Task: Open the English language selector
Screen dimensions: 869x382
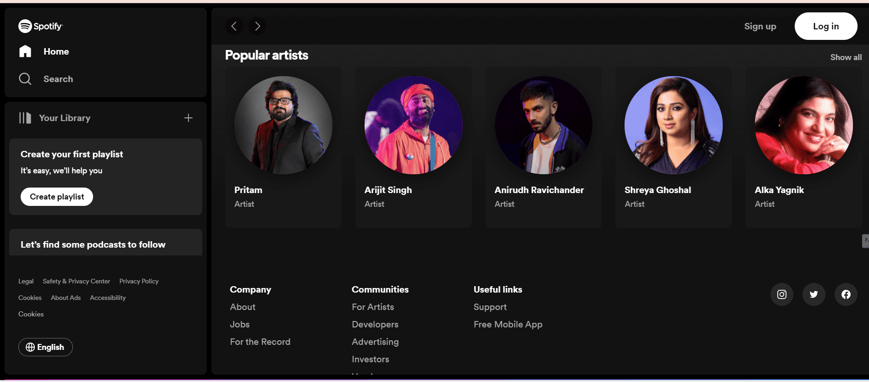Action: tap(45, 347)
